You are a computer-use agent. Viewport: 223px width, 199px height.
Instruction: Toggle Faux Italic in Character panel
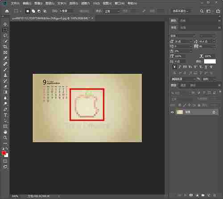tap(180, 67)
